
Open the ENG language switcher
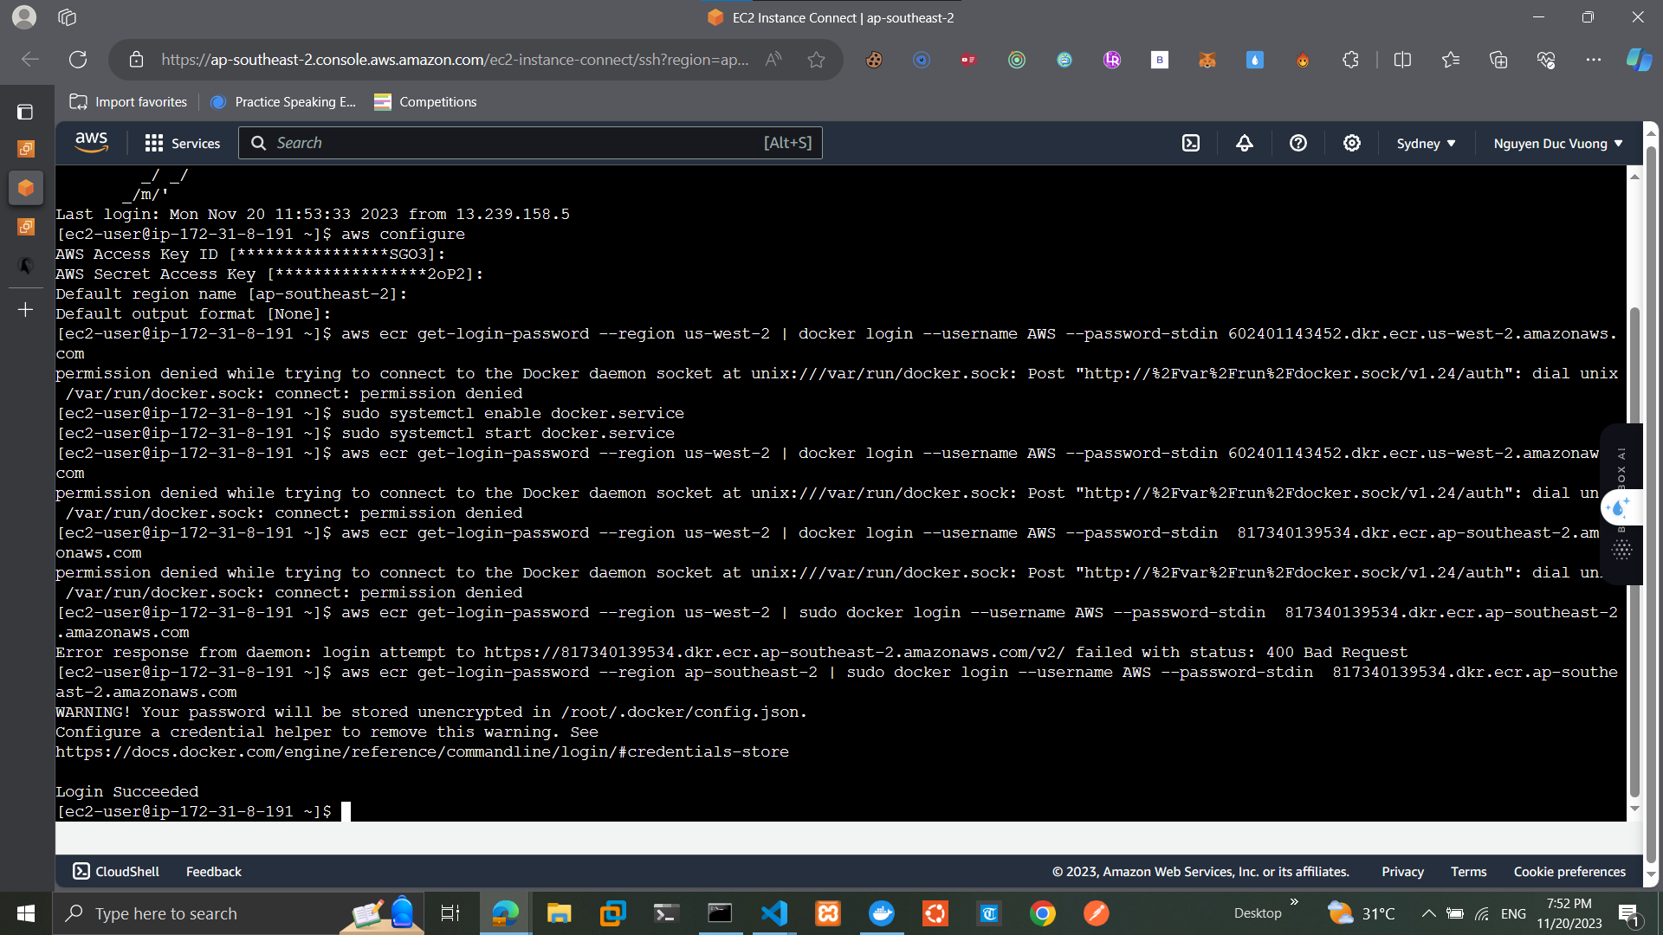tap(1513, 913)
